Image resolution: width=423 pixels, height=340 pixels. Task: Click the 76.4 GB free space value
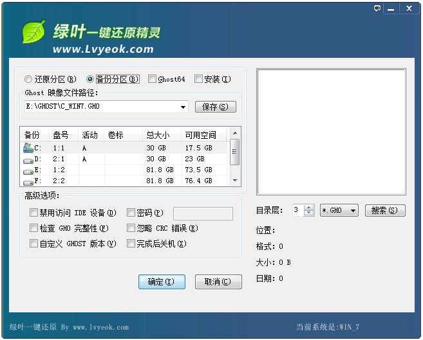[x=198, y=181]
